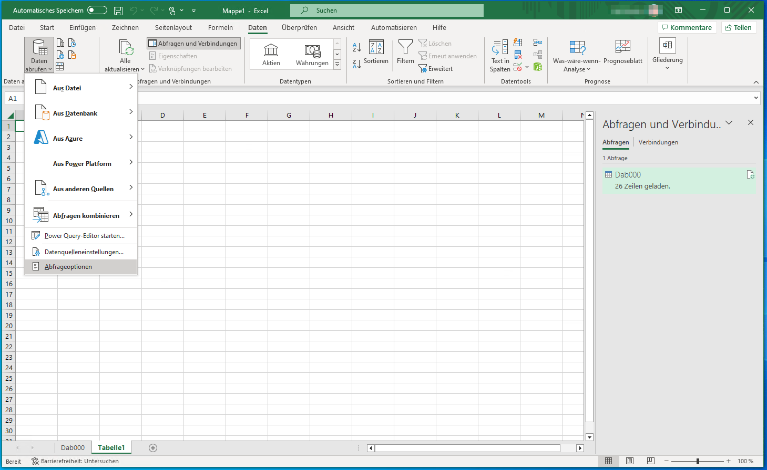Click the save icon in title bar

pos(118,11)
